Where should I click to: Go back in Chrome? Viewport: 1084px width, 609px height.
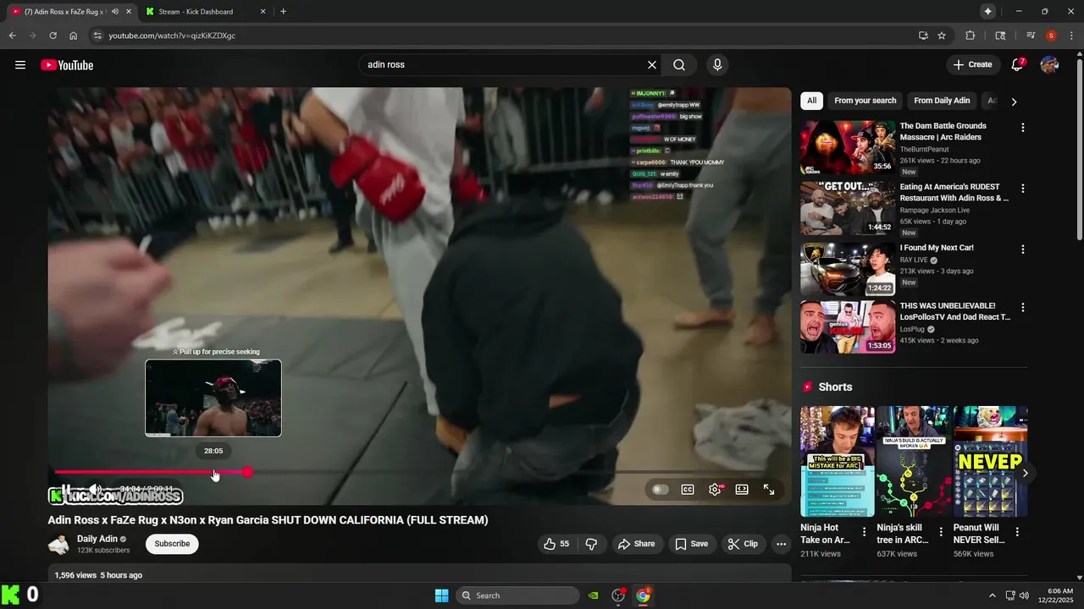pyautogui.click(x=13, y=36)
